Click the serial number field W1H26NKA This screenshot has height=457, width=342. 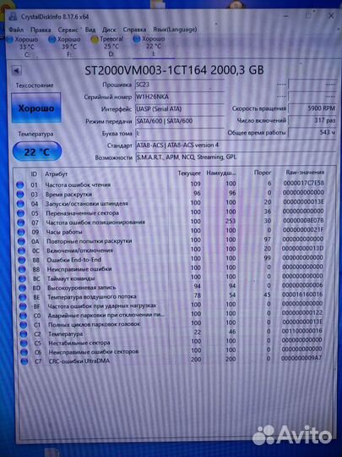(179, 96)
